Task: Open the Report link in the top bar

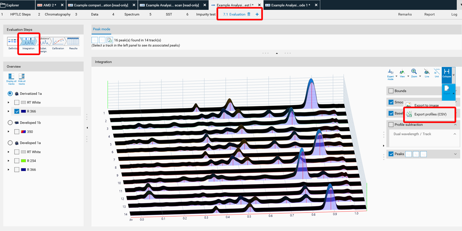Action: (x=429, y=14)
